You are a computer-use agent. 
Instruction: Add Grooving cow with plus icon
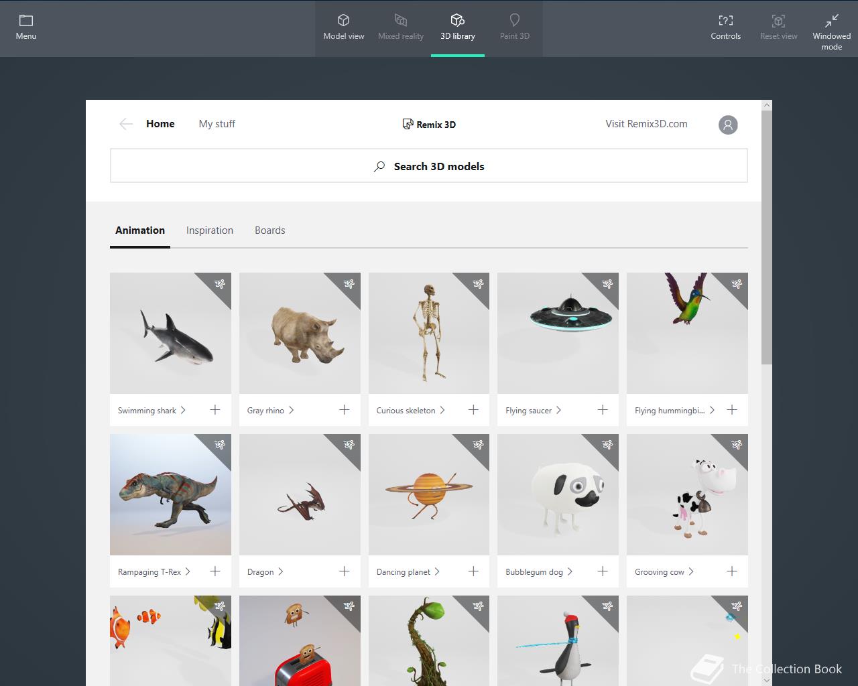point(732,571)
